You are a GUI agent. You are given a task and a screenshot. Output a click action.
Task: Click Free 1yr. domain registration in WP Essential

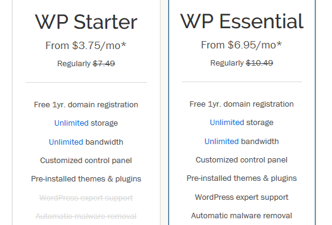[x=241, y=104]
